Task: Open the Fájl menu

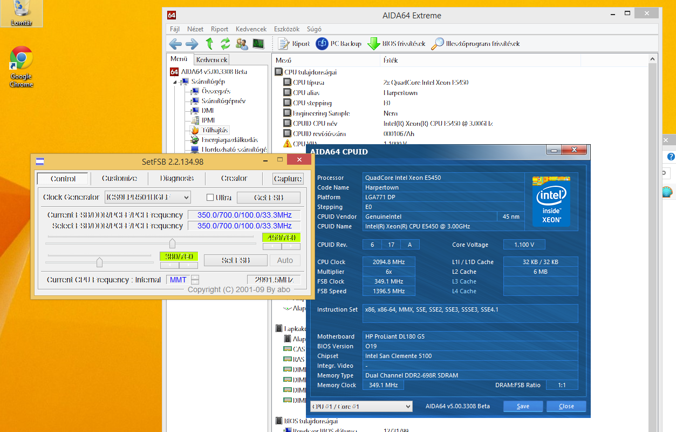Action: (175, 29)
